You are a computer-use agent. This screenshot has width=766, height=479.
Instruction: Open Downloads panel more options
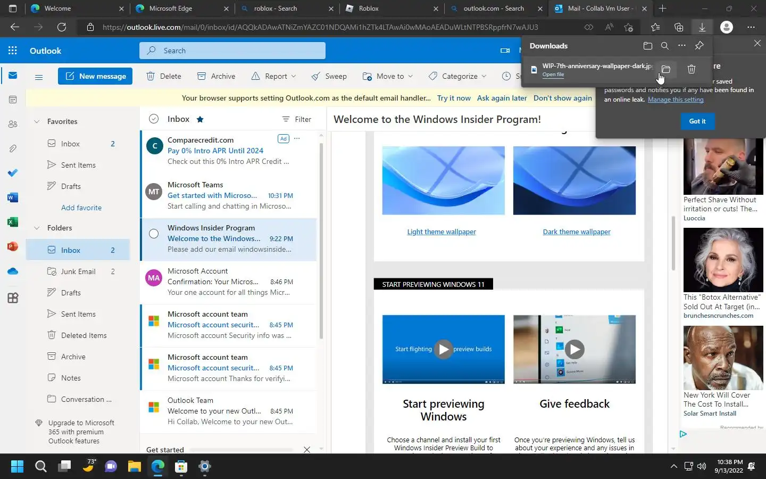tap(682, 46)
